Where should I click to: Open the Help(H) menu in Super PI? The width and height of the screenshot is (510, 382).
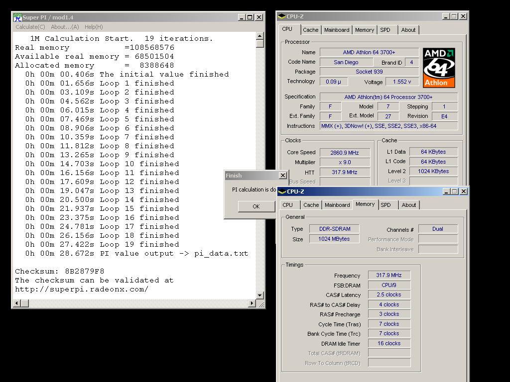pos(94,27)
